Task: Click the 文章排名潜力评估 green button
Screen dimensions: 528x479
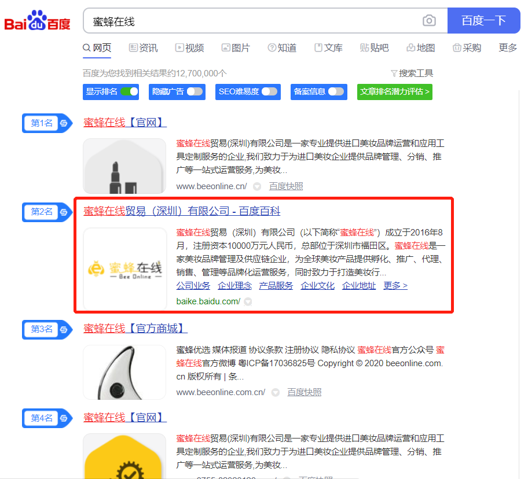Action: [395, 91]
